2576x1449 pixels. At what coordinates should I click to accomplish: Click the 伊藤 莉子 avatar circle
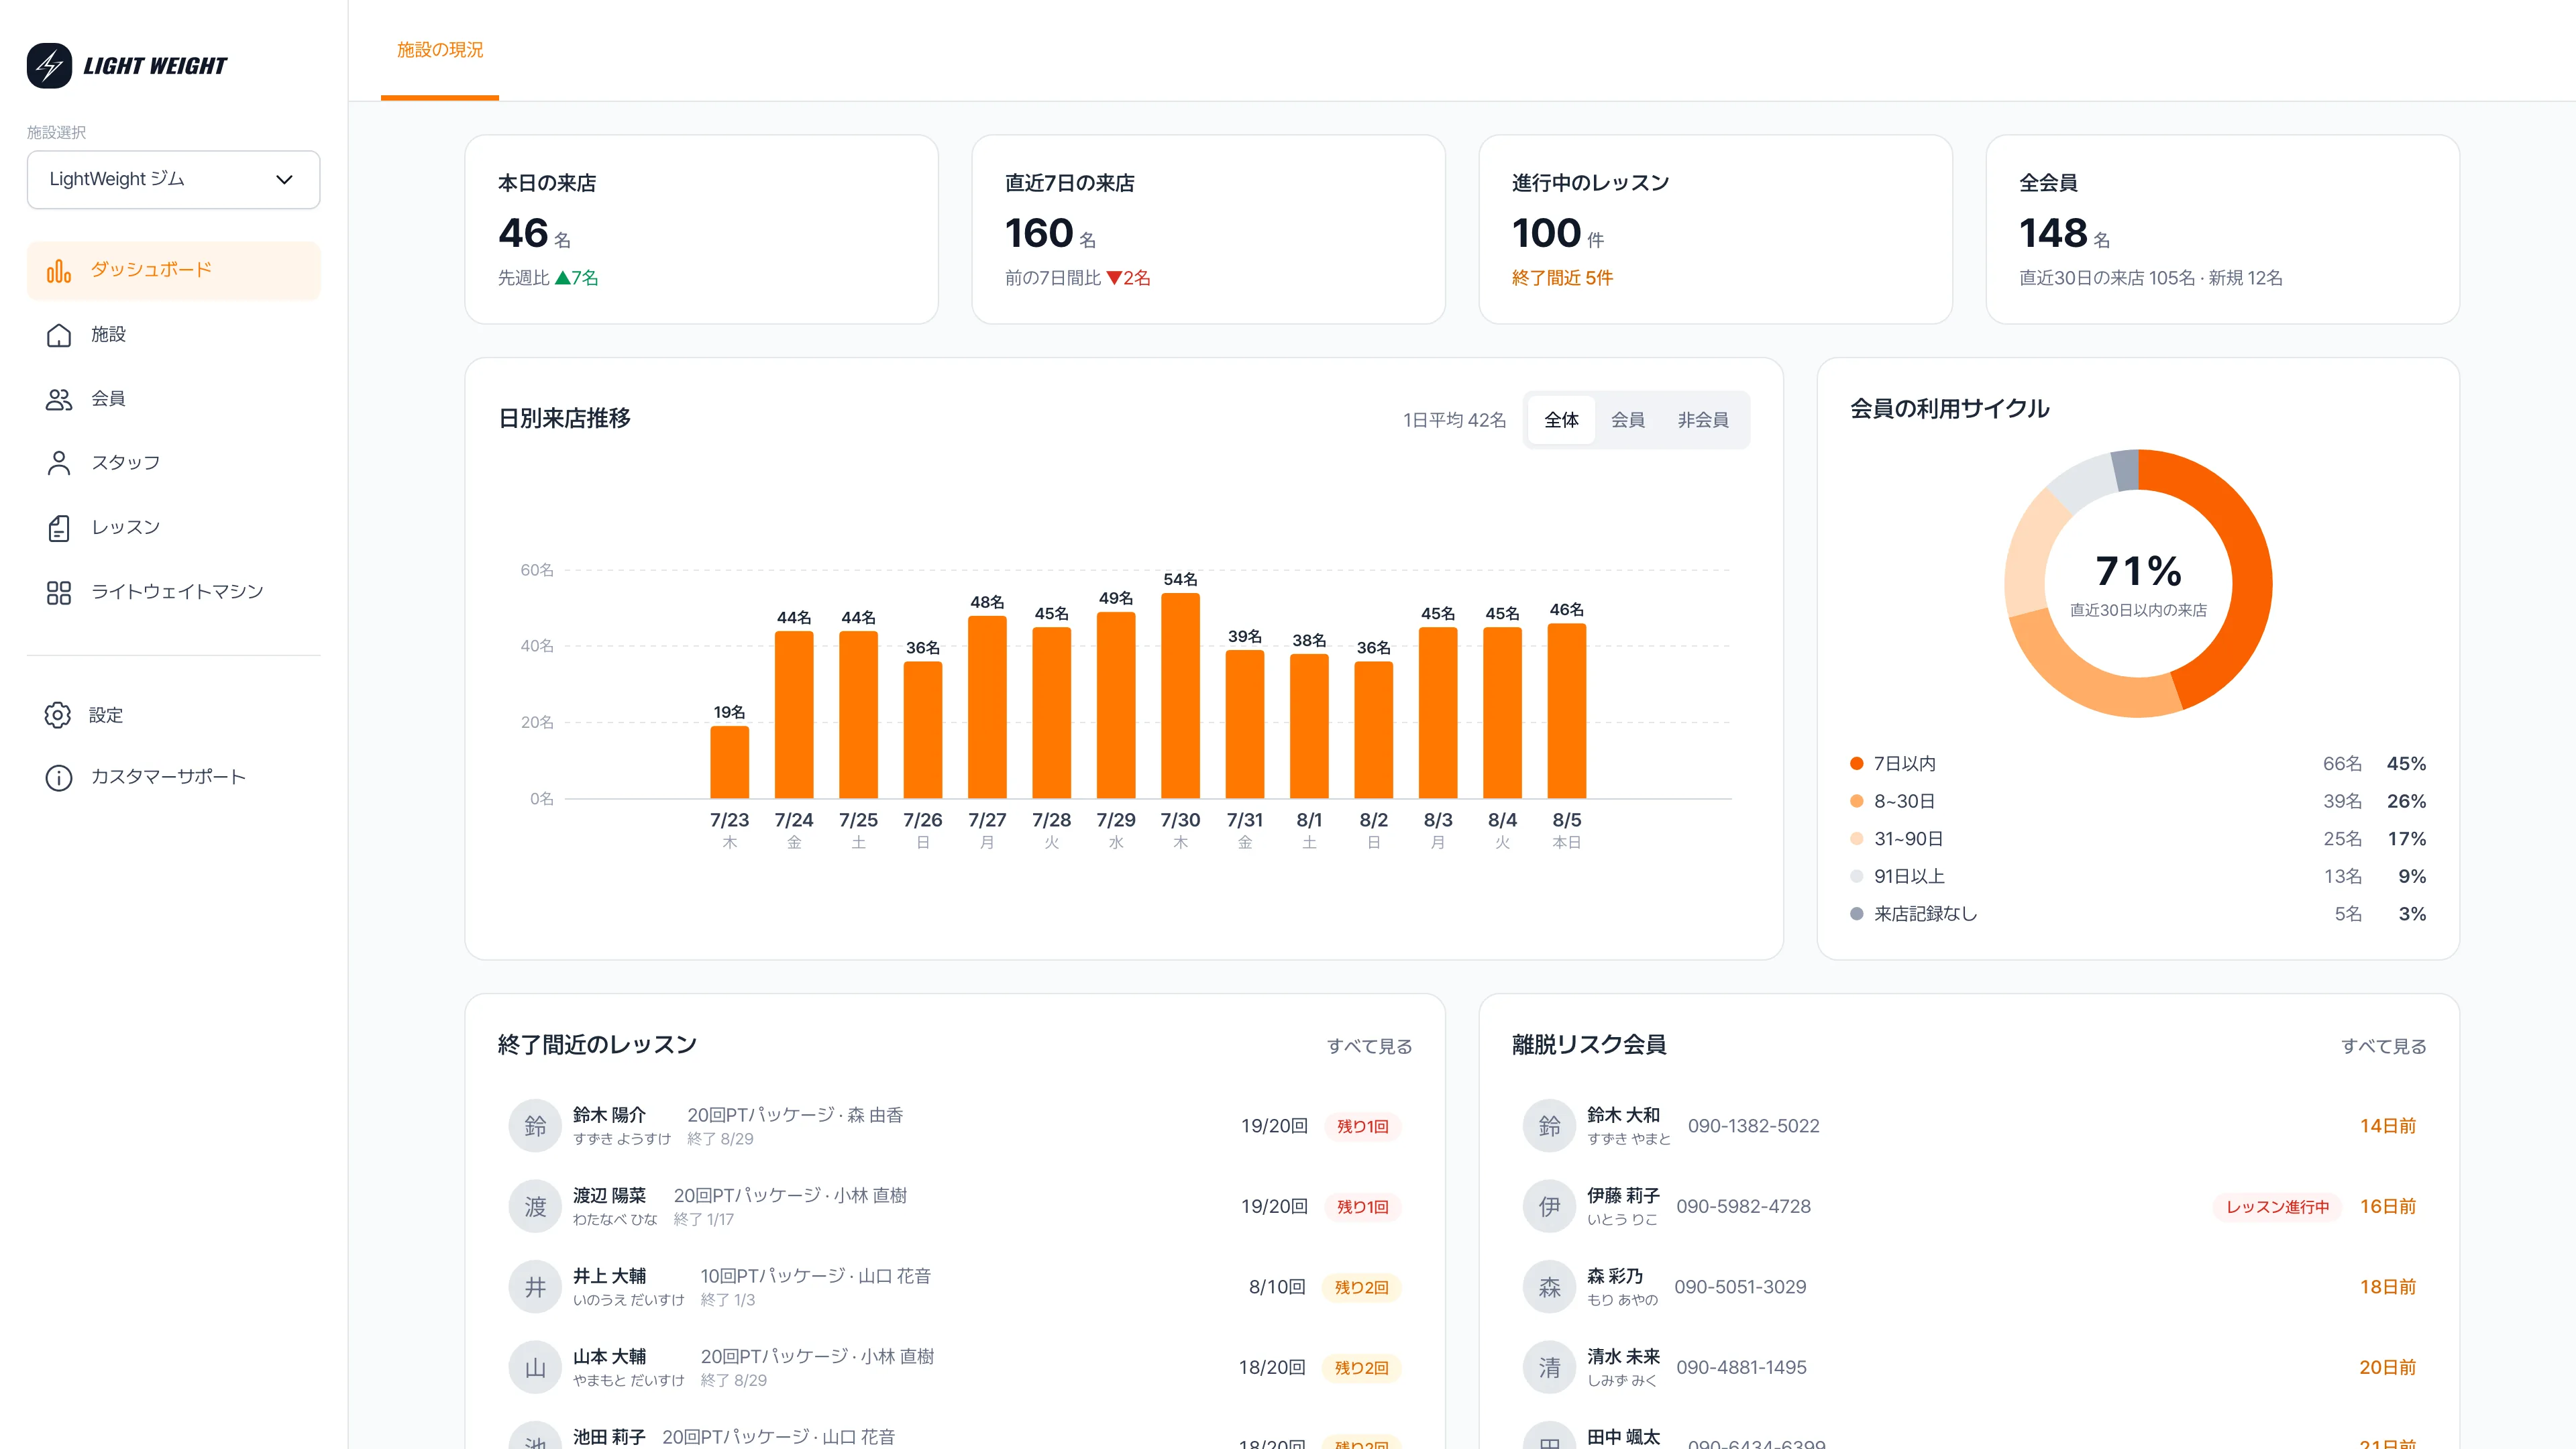1549,1207
